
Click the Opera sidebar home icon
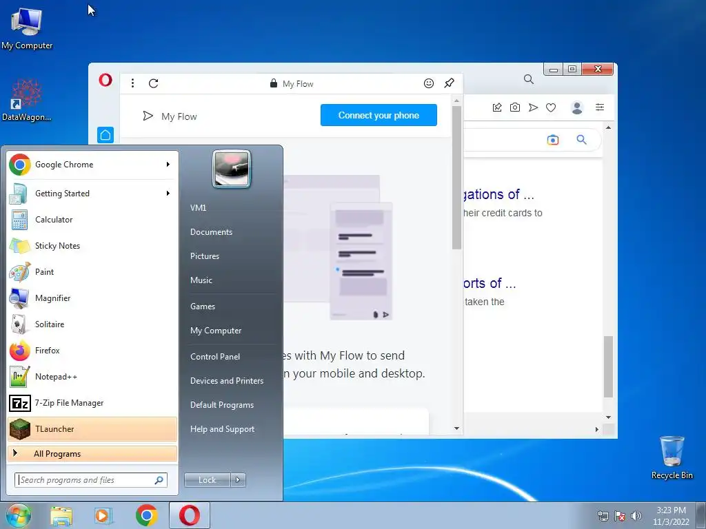tap(105, 135)
